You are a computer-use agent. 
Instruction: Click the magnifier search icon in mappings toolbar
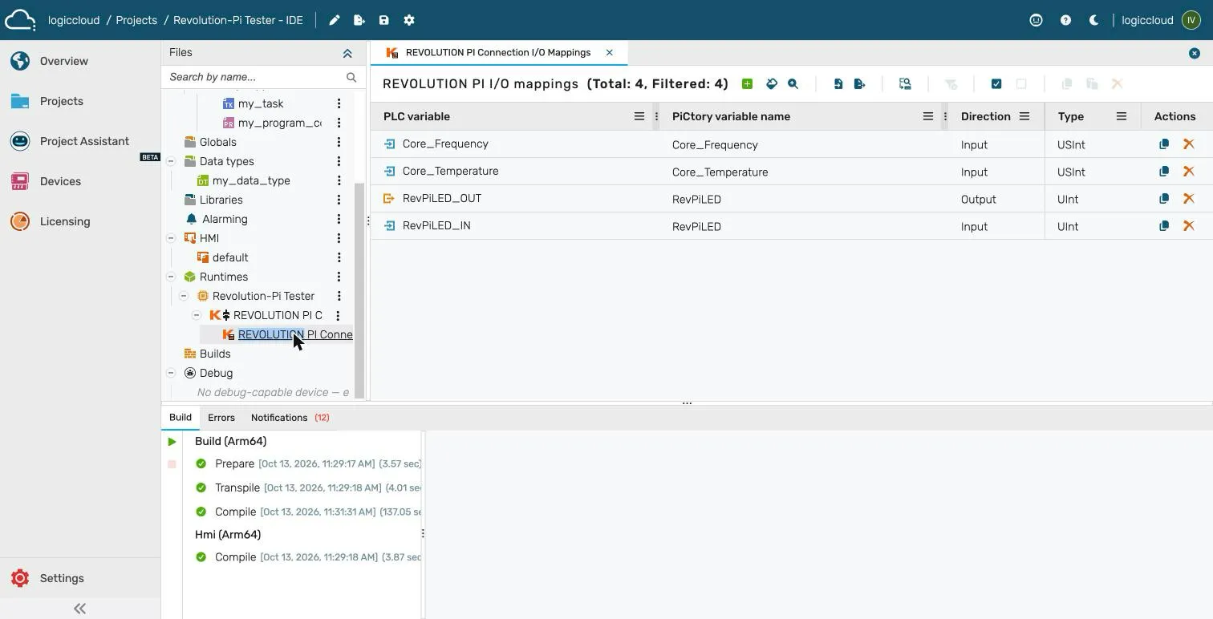click(x=793, y=84)
